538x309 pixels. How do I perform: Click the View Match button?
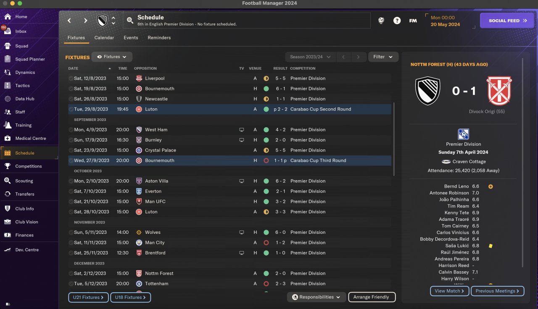[x=450, y=291]
